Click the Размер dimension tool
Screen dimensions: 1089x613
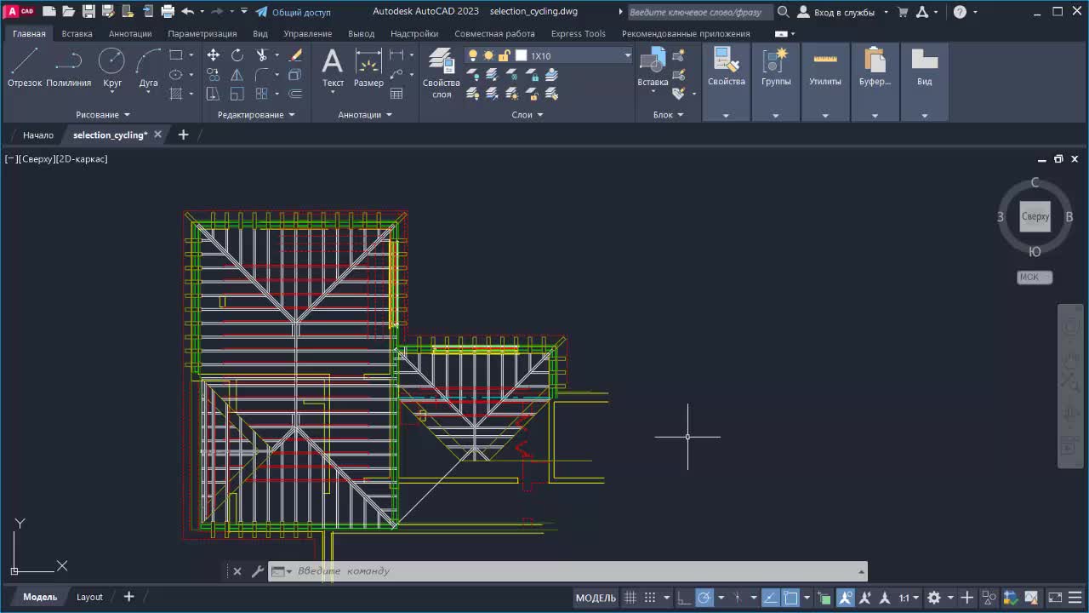tap(368, 68)
